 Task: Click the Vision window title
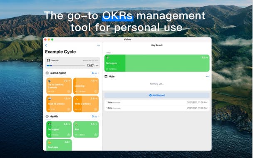coord(127,39)
